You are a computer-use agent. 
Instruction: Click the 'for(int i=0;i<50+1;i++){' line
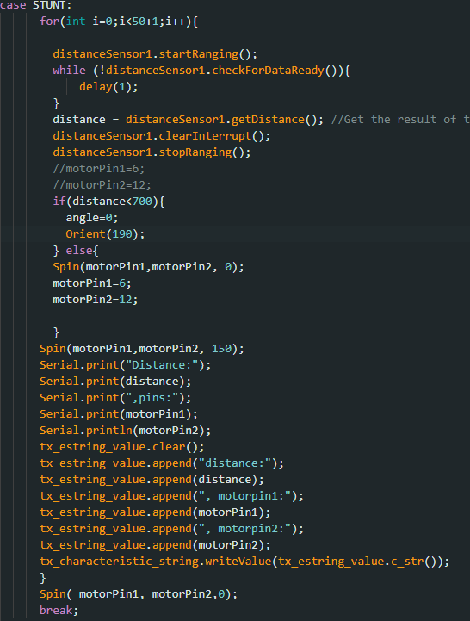(x=119, y=21)
